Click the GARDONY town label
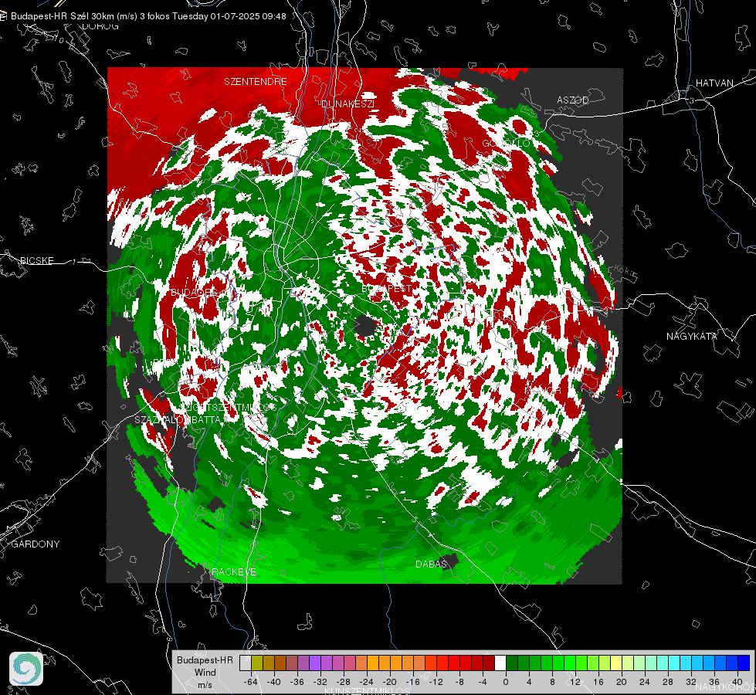 click(36, 544)
